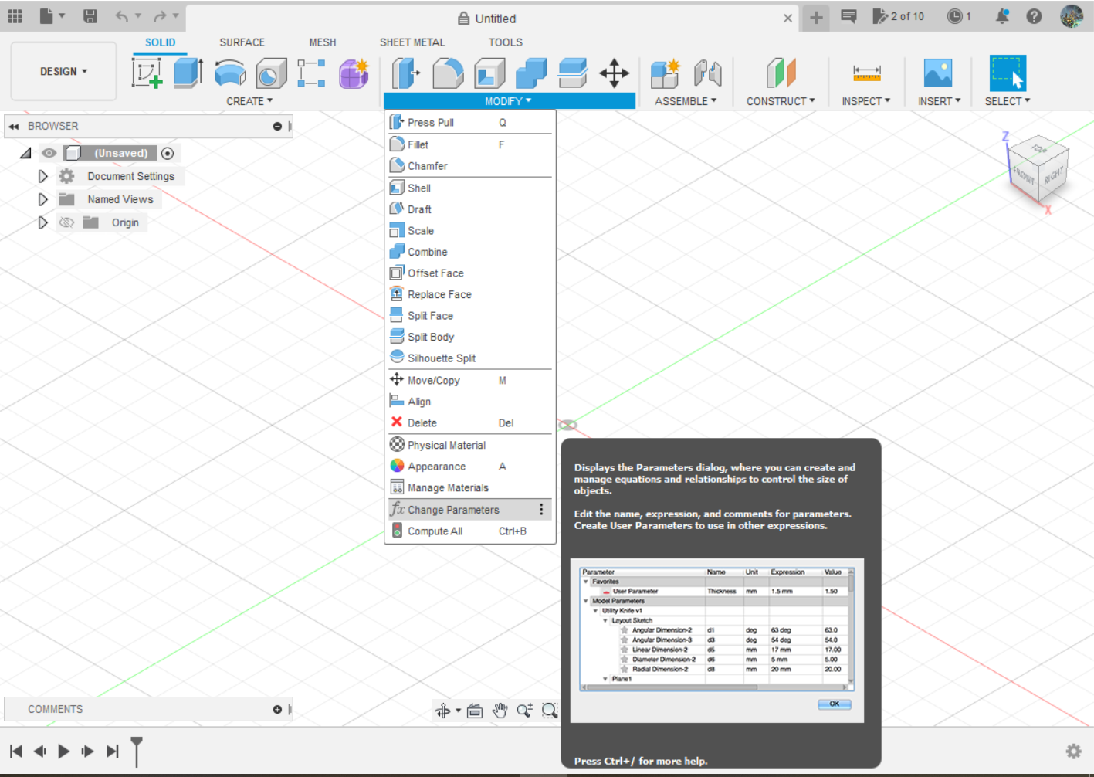
Task: Click the Joint tool icon
Action: click(x=707, y=73)
